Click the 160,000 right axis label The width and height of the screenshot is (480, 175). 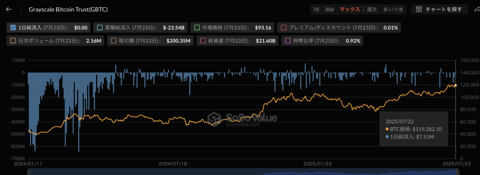click(x=470, y=60)
